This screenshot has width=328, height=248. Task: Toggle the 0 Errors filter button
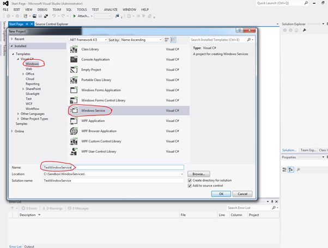pos(29,208)
